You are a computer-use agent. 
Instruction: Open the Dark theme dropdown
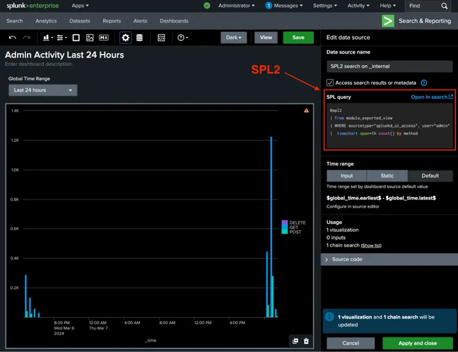234,37
